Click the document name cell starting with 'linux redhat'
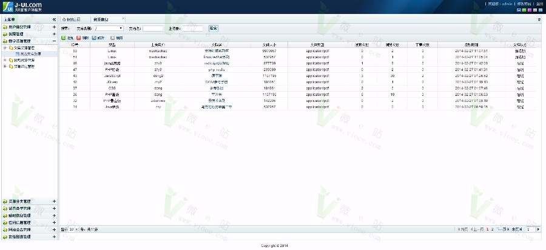Viewport: 546px width, 250px height. (x=217, y=57)
